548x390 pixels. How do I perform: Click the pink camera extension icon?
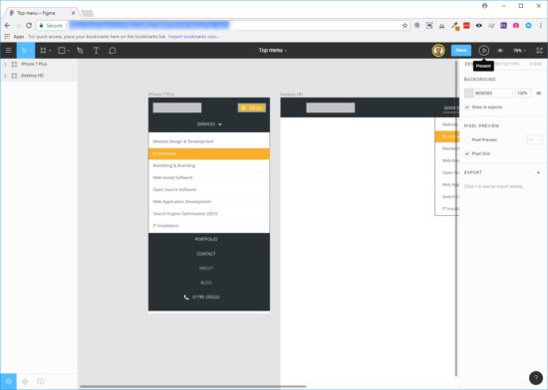pyautogui.click(x=516, y=26)
